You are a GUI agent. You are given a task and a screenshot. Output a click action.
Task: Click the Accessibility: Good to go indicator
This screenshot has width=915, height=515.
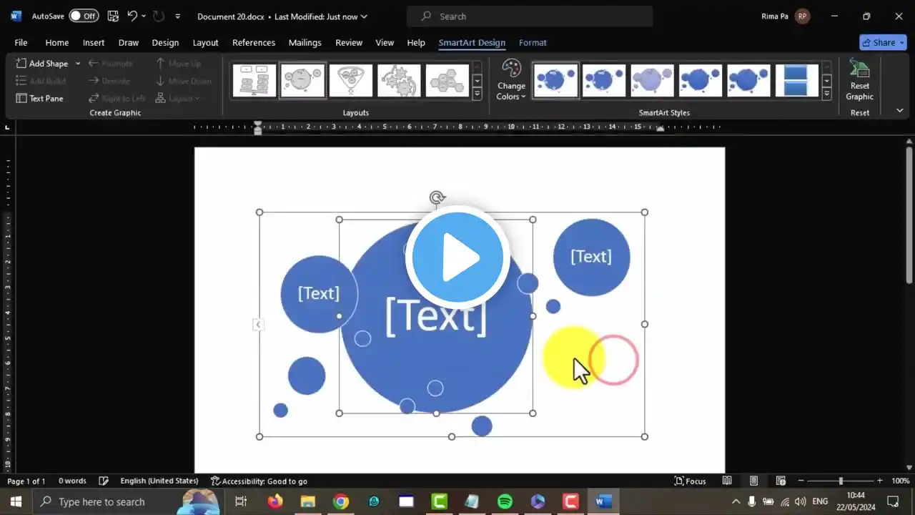pos(259,481)
